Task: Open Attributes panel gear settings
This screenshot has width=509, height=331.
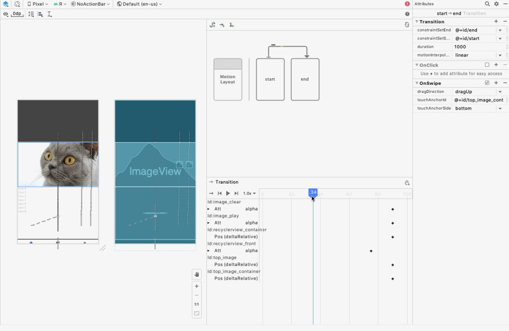Action: click(496, 4)
